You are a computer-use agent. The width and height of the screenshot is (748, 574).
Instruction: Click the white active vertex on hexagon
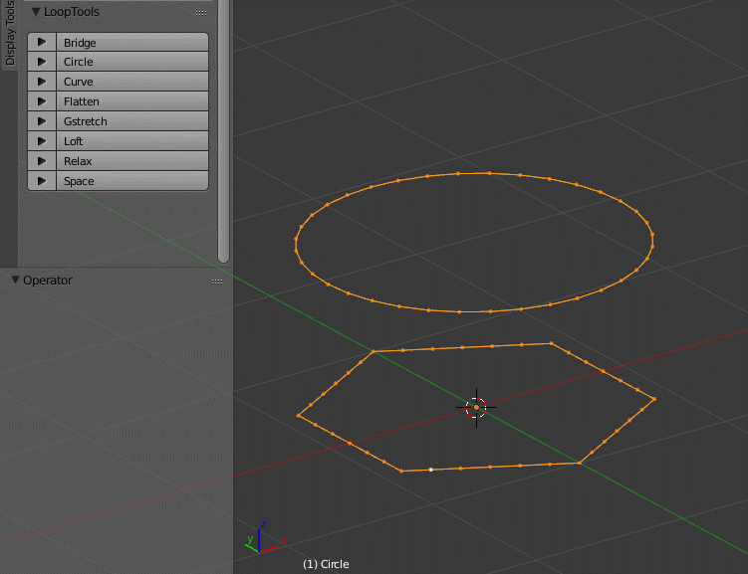point(430,470)
